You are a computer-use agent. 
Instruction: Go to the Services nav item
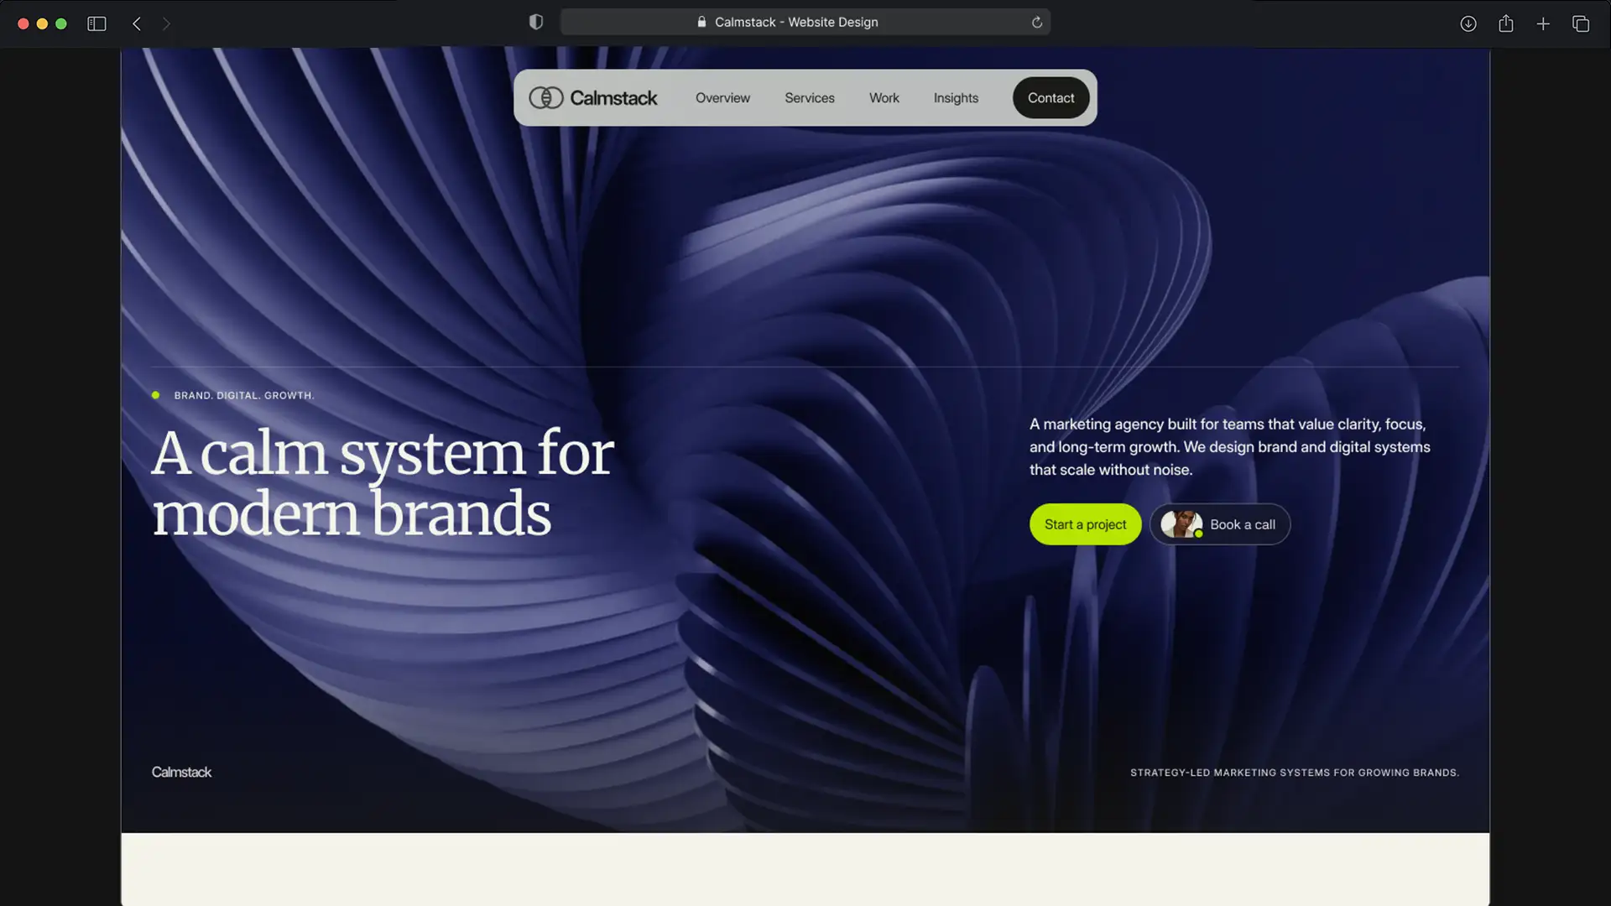click(810, 98)
